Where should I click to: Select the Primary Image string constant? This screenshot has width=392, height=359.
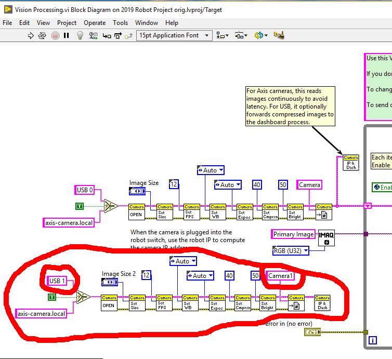[293, 234]
